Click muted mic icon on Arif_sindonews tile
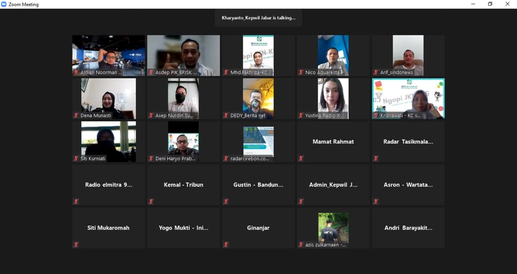Viewport: 517px width, 274px height. [x=376, y=73]
